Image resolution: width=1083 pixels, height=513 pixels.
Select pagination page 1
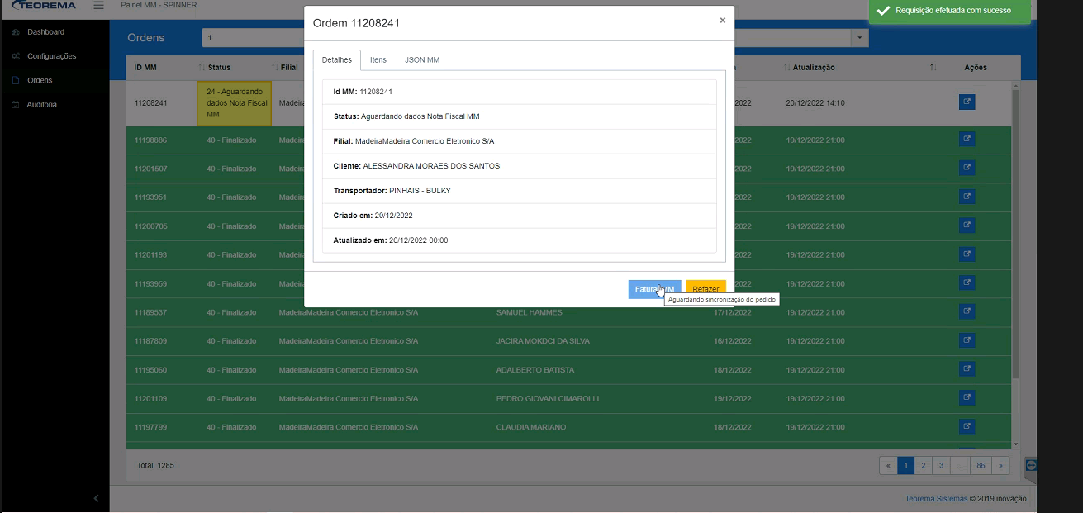tap(906, 466)
